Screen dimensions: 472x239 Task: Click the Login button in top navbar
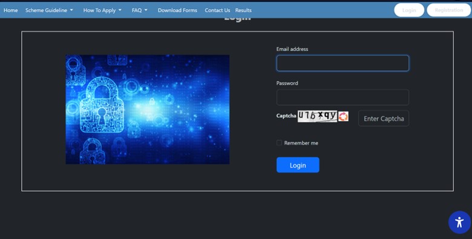[x=409, y=10]
